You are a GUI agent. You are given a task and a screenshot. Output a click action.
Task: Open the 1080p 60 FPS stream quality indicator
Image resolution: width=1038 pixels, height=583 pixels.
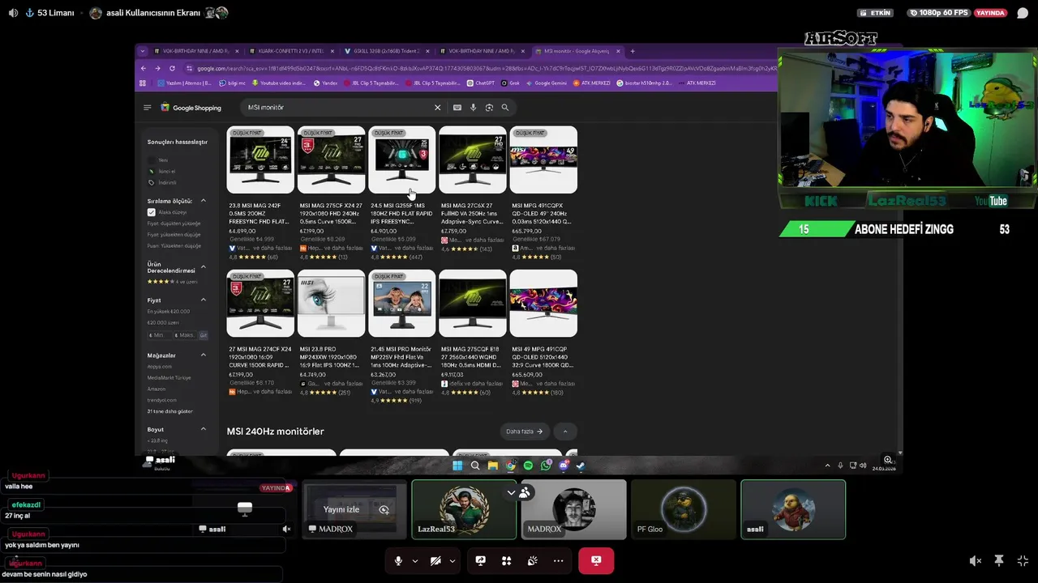939,13
